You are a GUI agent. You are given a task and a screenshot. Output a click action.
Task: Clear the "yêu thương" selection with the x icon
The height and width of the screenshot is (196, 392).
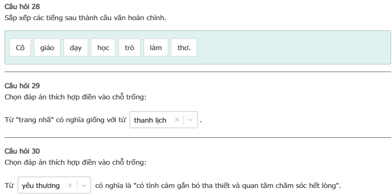click(70, 185)
